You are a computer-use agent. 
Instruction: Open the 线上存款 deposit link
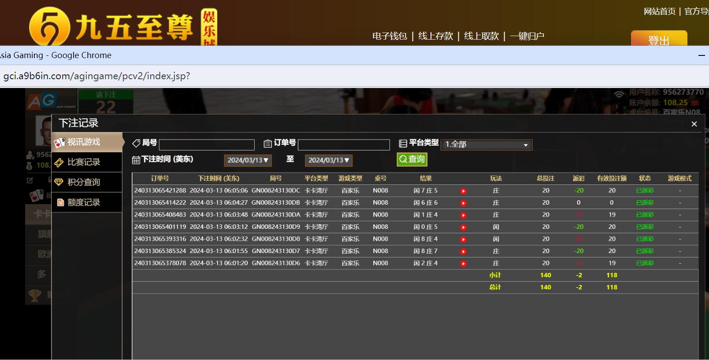(435, 36)
